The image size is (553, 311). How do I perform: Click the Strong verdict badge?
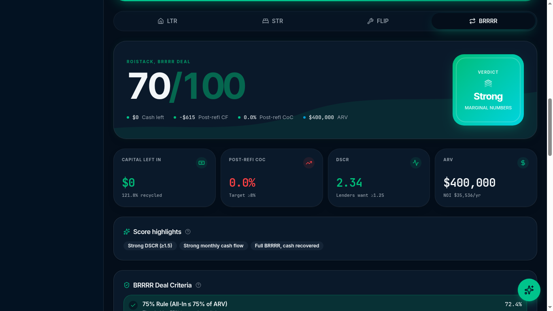coord(488,90)
